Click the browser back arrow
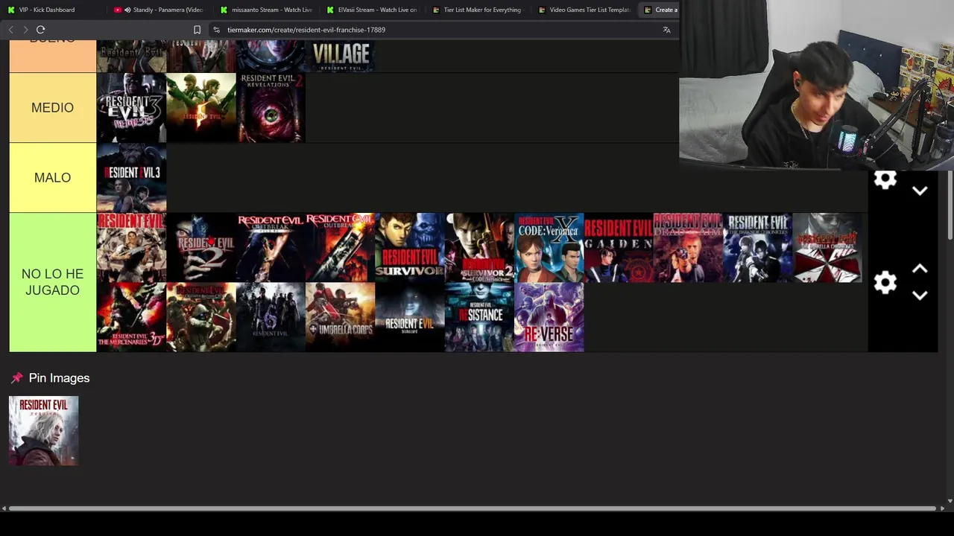The image size is (954, 536). (x=10, y=30)
